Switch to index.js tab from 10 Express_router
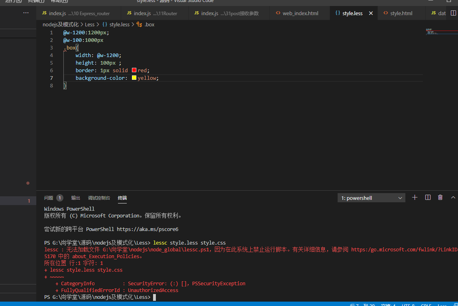 [79, 13]
